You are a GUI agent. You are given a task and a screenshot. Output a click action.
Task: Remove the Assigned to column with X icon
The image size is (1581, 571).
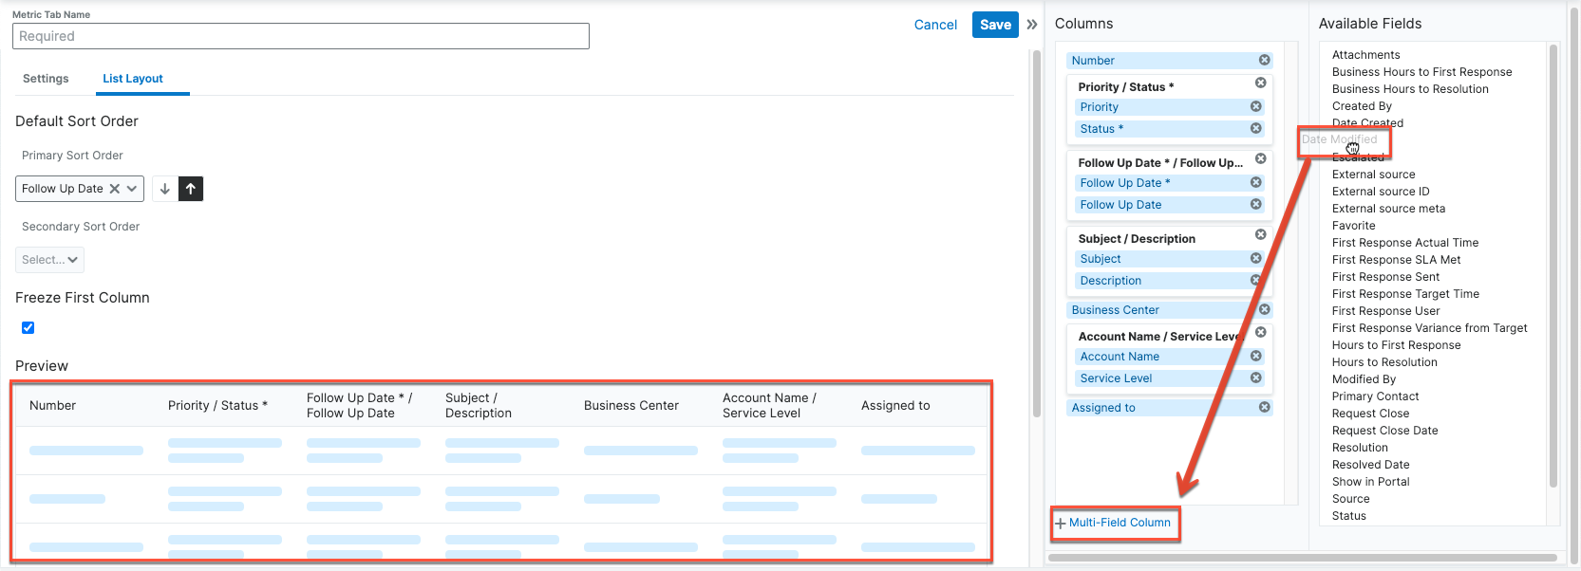tap(1264, 408)
